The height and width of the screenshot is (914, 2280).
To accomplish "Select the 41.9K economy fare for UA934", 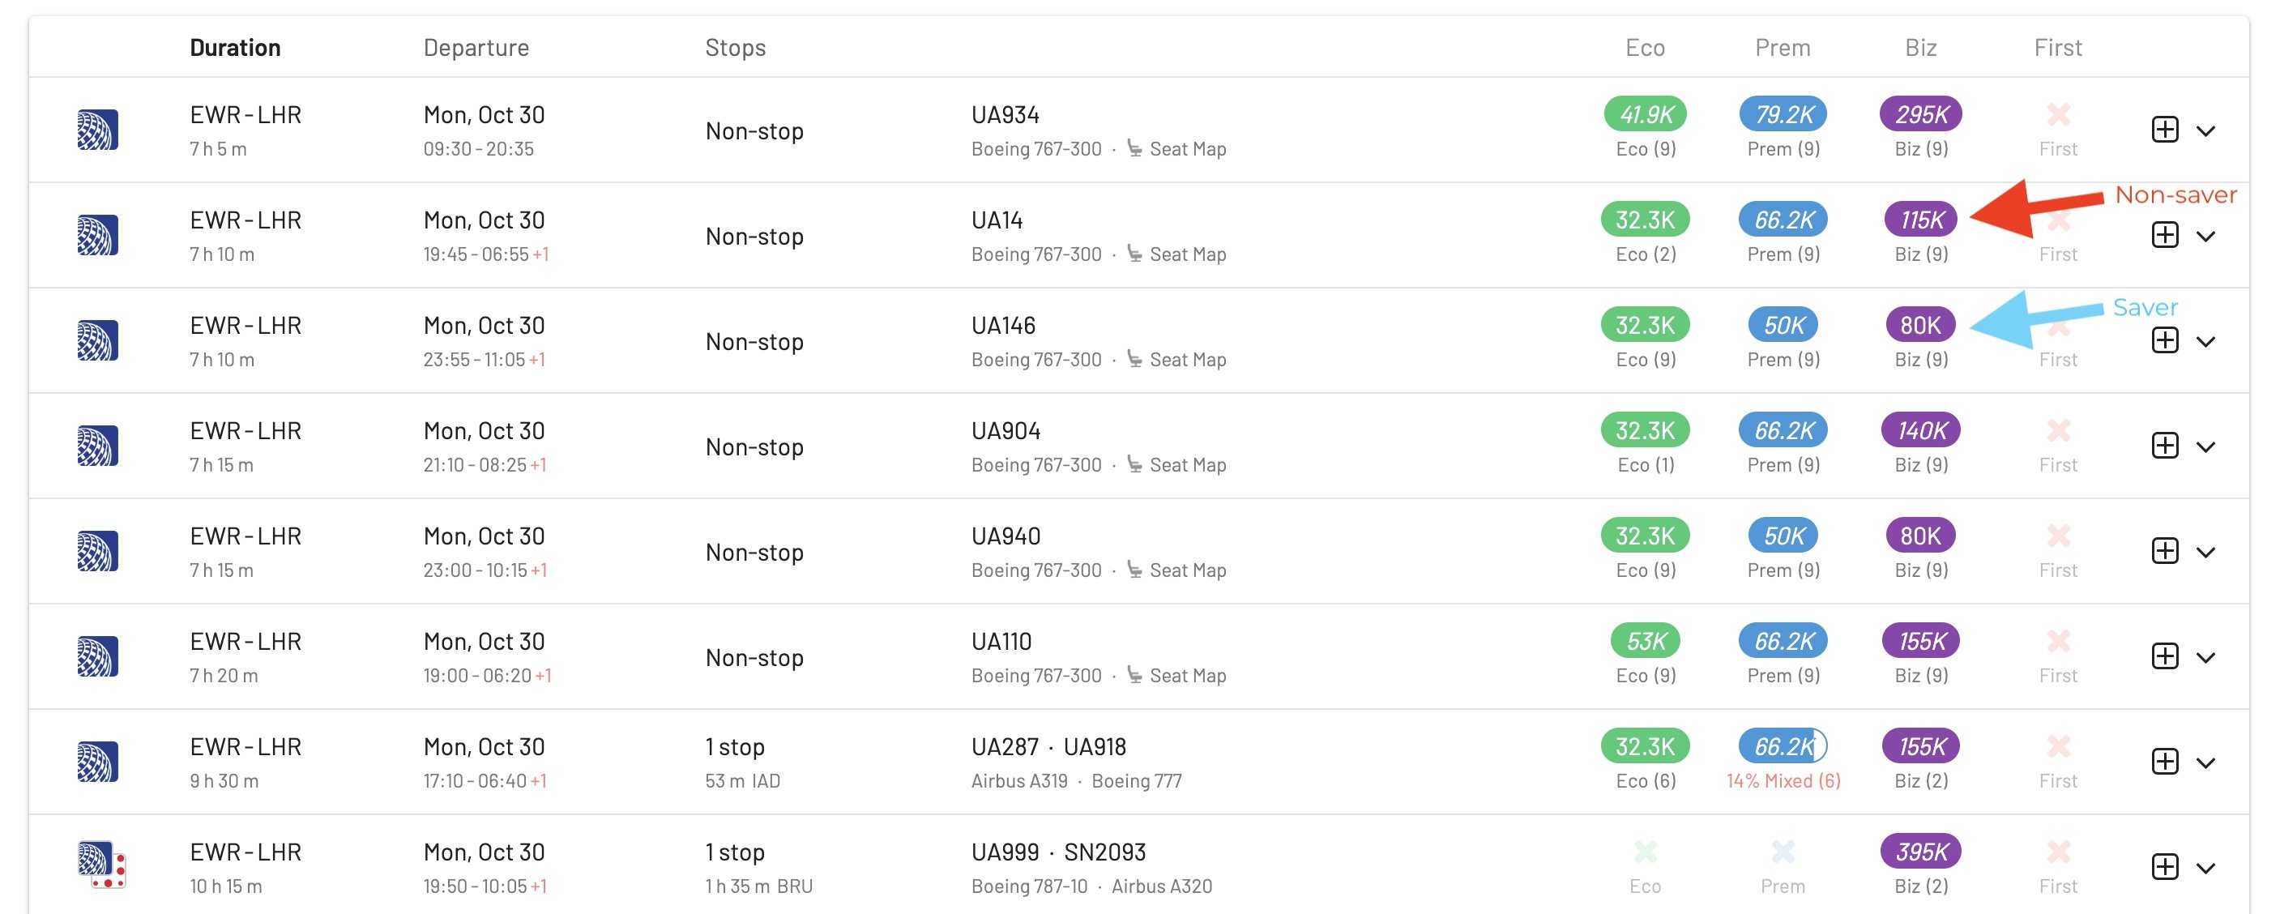I will 1646,114.
